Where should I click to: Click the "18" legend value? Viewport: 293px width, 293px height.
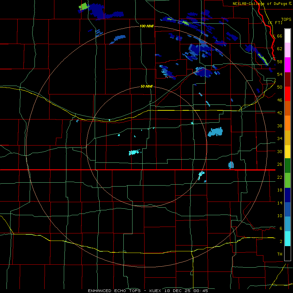point(280,190)
